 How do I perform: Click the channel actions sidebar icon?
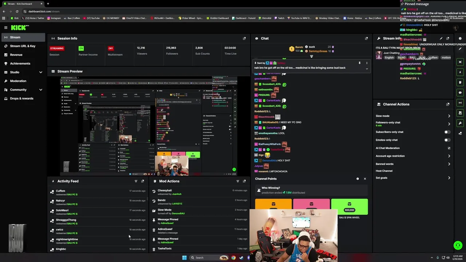pyautogui.click(x=460, y=113)
